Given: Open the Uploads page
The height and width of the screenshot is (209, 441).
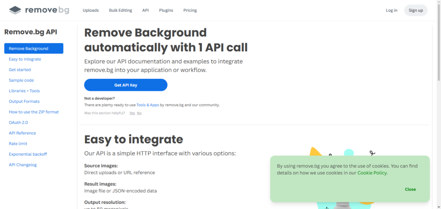Looking at the screenshot, I should click(x=90, y=10).
